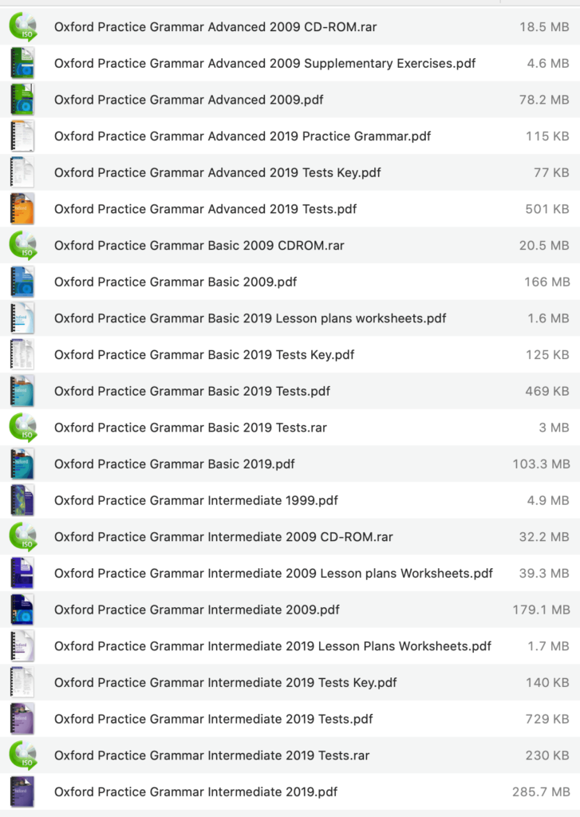The width and height of the screenshot is (580, 817).
Task: Select blue cover icon of Basic 2009.pdf
Action: [x=22, y=282]
